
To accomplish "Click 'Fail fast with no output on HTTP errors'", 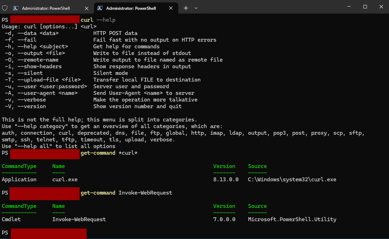I will [x=155, y=40].
